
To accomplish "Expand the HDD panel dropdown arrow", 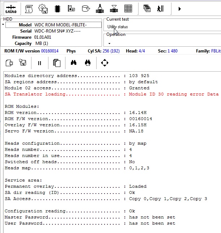I will (3, 24).
